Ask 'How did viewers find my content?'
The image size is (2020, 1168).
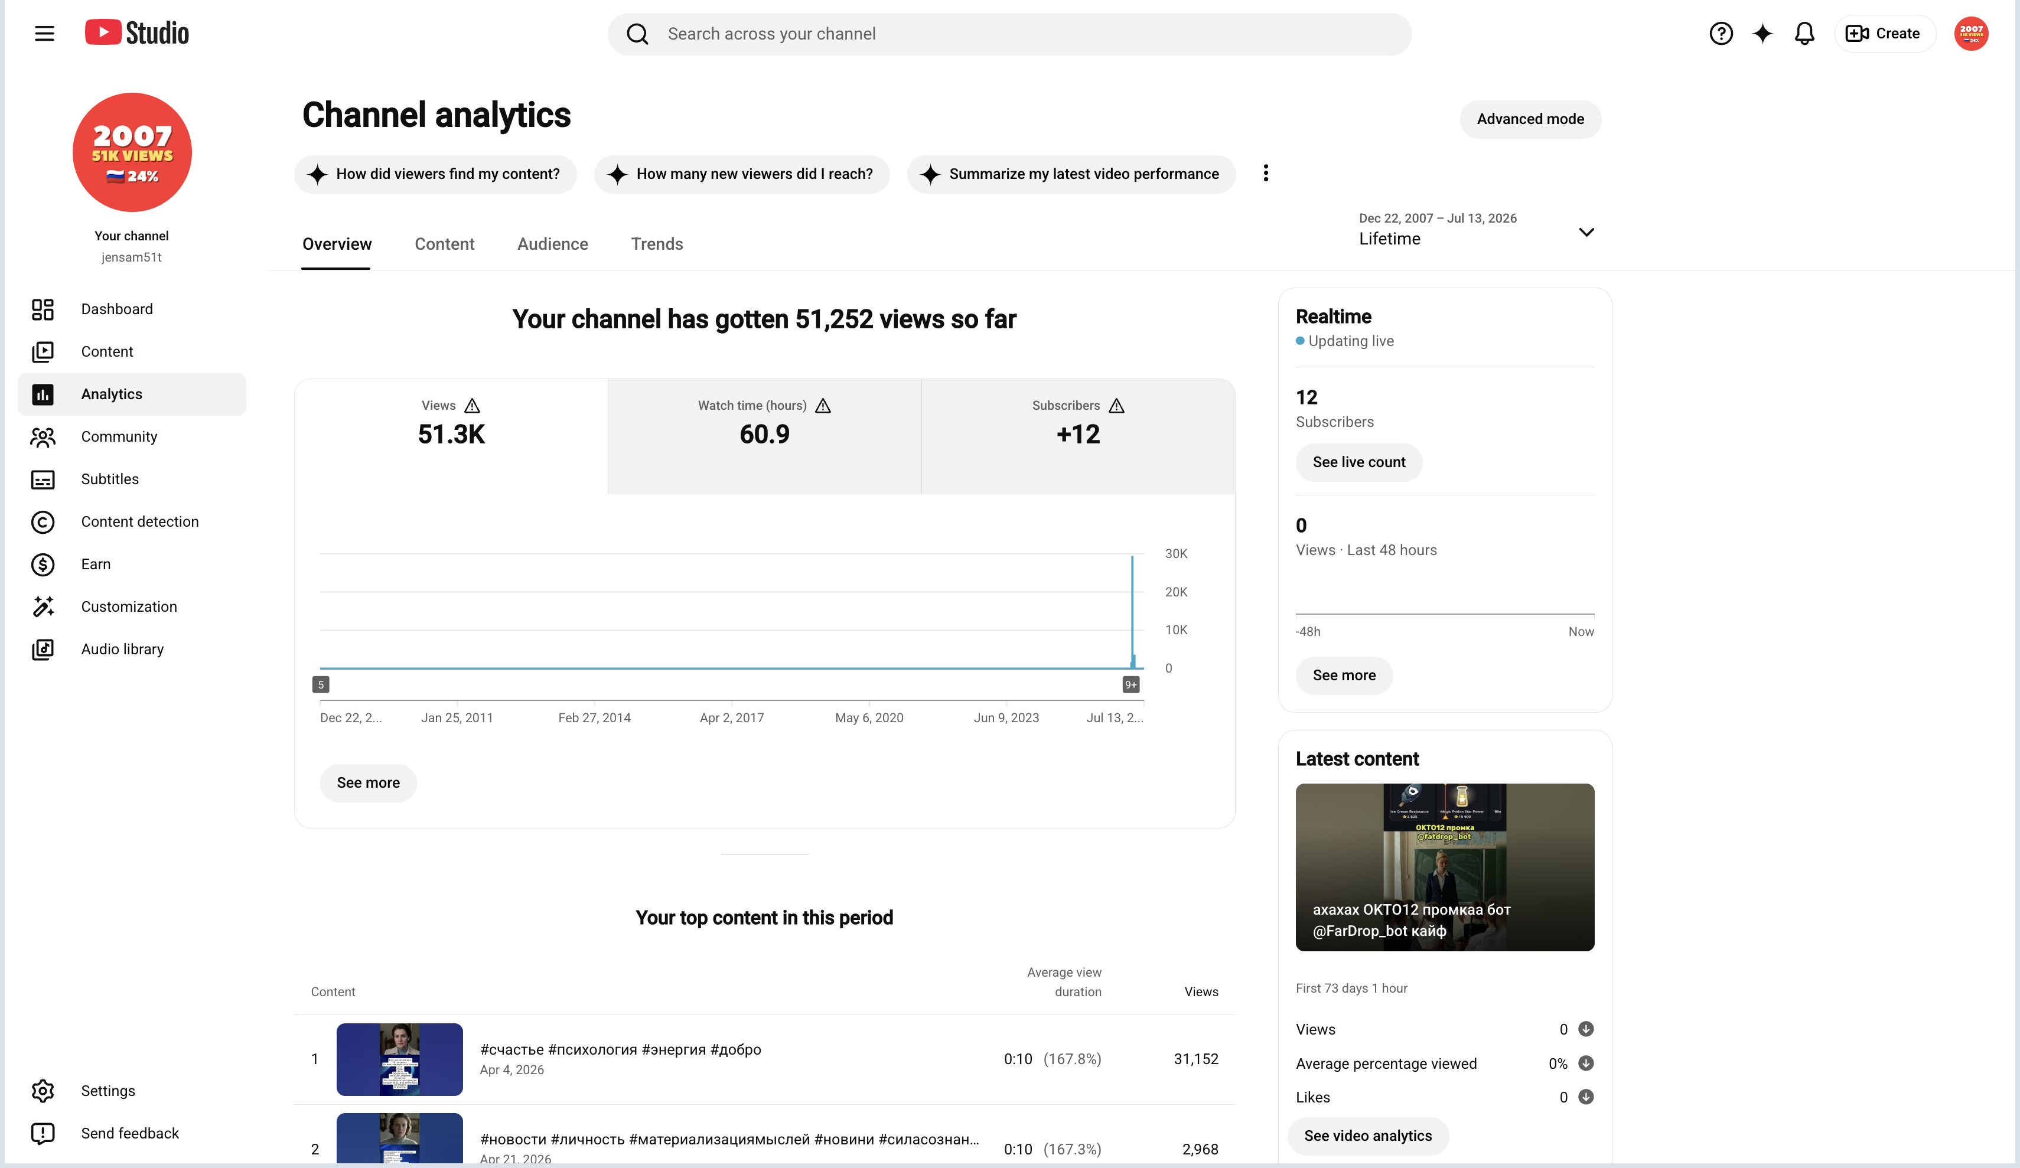point(435,174)
